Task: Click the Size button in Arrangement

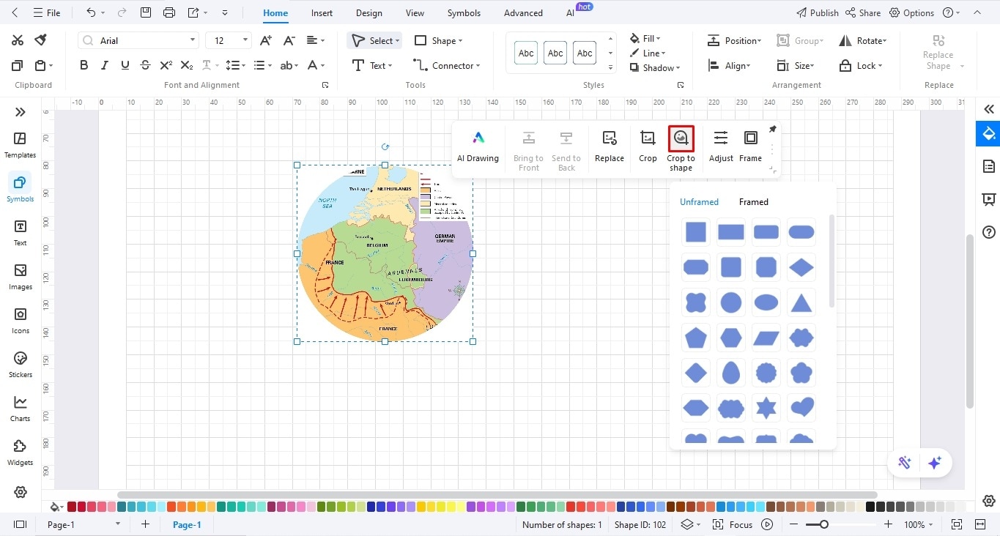Action: (796, 66)
